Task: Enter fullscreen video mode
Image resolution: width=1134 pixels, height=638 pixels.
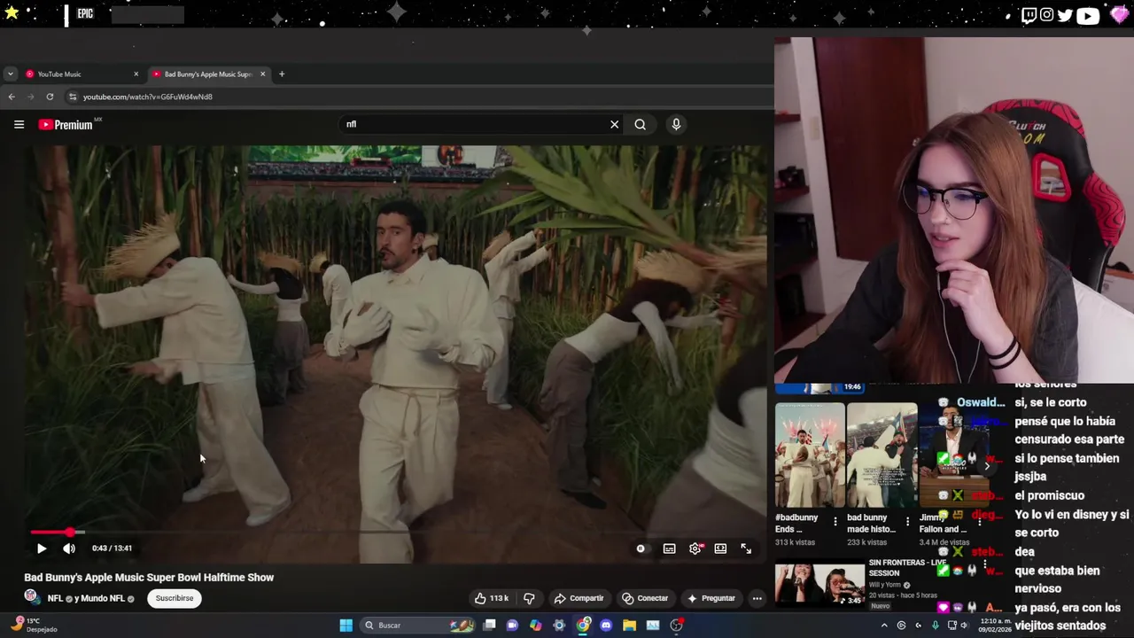Action: click(x=746, y=549)
